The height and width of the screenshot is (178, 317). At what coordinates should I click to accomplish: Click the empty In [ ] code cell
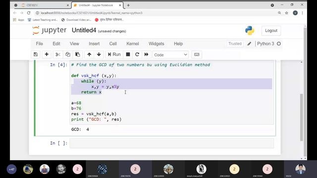[172, 143]
